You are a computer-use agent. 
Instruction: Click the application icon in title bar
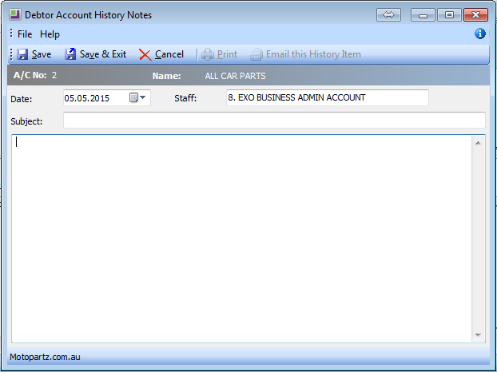pos(15,14)
